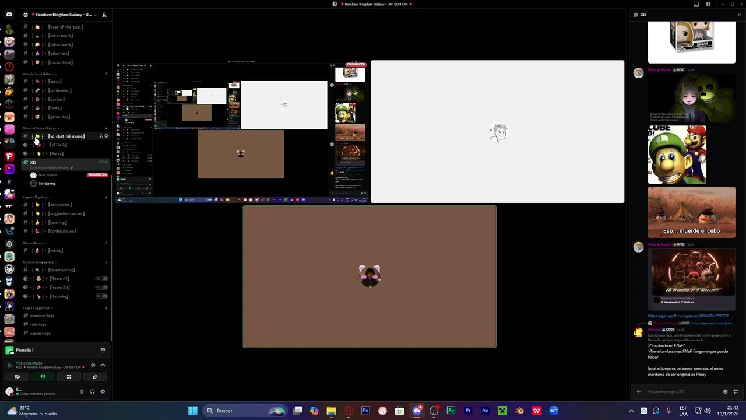The width and height of the screenshot is (746, 420).
Task: Open the gamejolt.com game link
Action: [688, 316]
